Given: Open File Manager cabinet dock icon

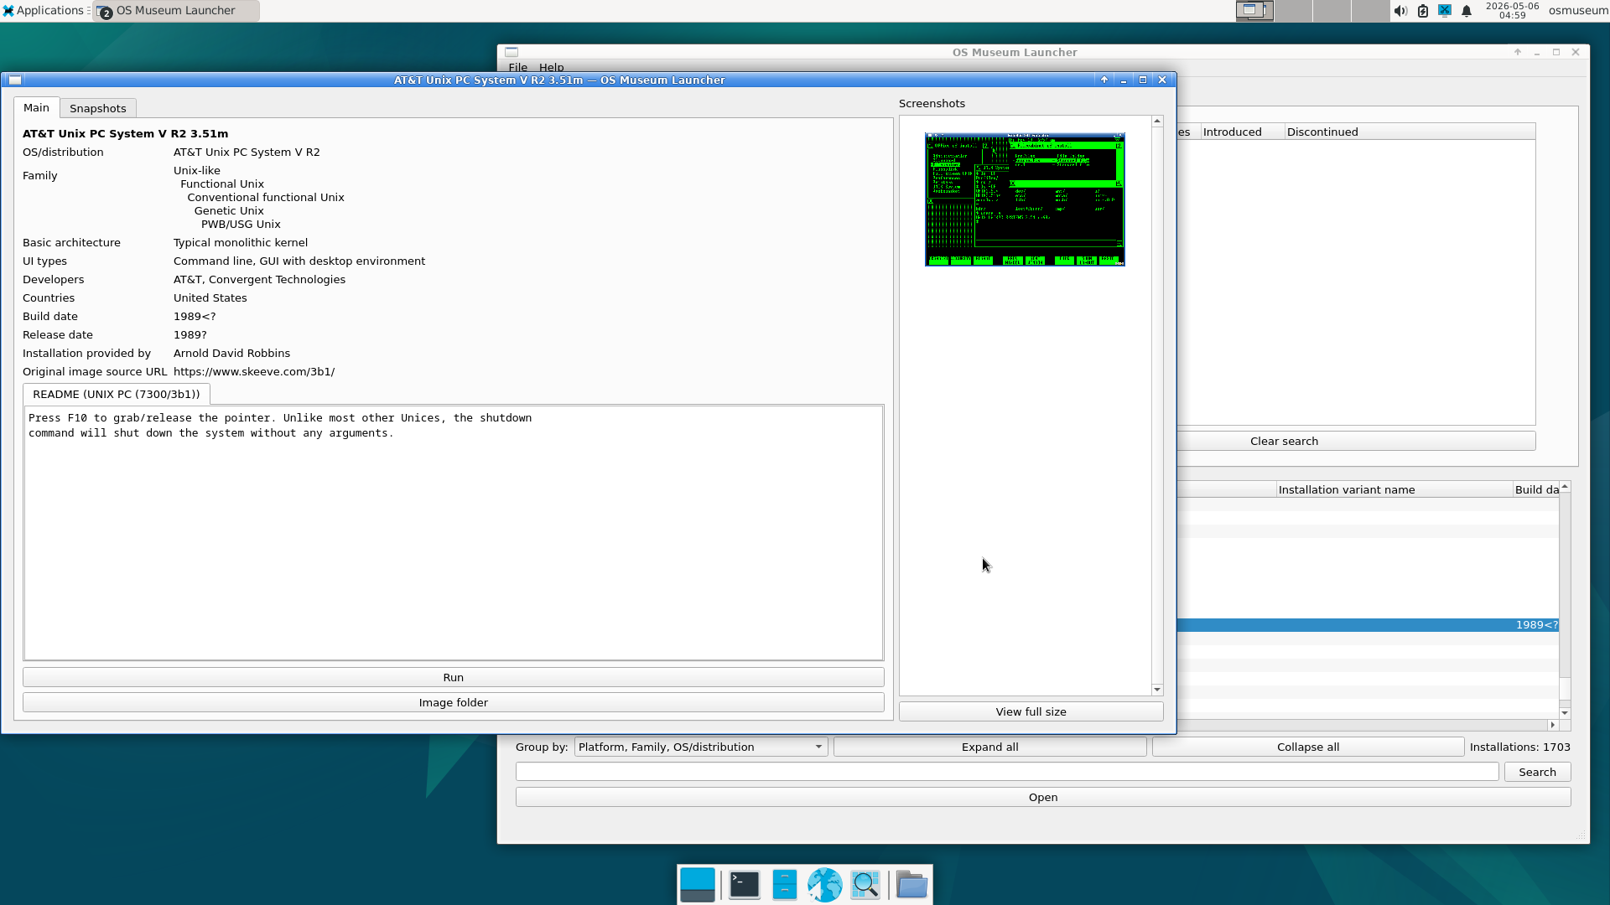Looking at the screenshot, I should pos(785,885).
